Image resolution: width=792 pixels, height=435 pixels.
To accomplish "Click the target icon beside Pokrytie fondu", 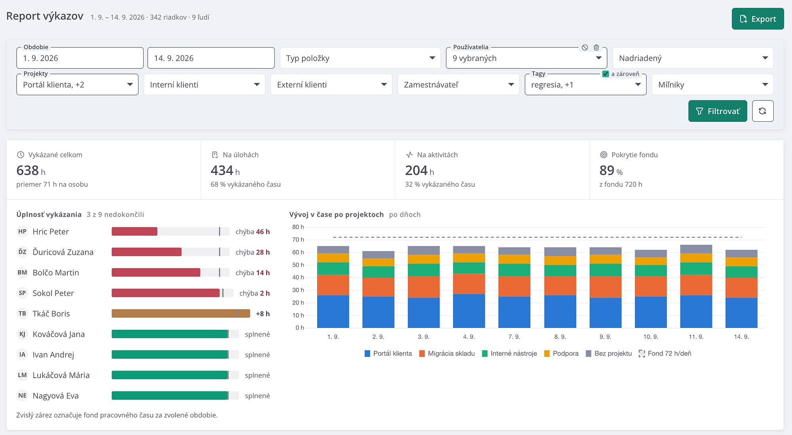I will (x=604, y=155).
